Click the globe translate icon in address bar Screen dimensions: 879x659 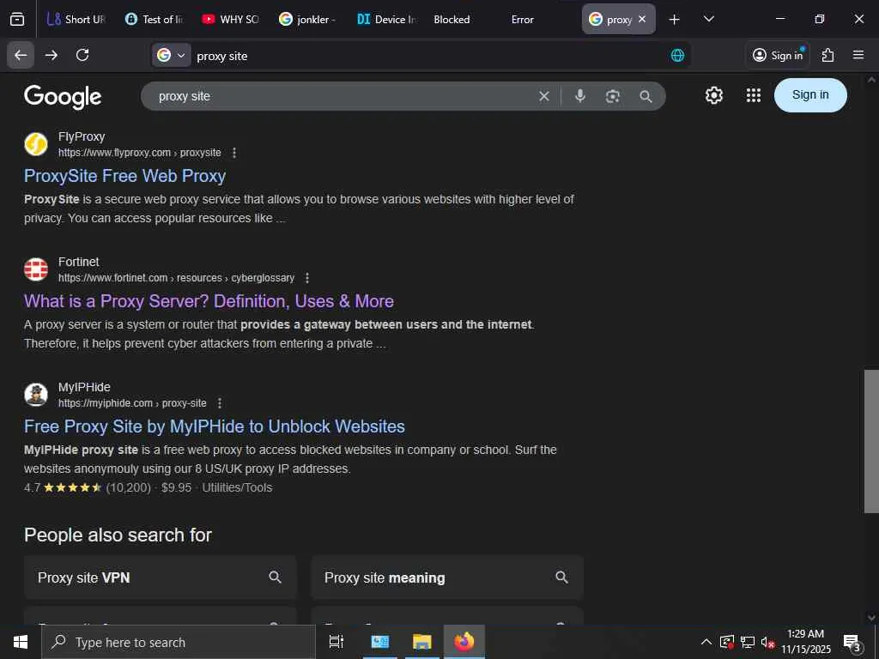pyautogui.click(x=677, y=56)
